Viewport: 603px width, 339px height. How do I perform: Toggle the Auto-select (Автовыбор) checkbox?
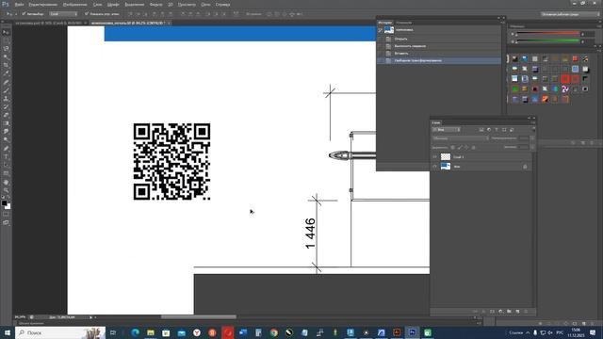(24, 14)
